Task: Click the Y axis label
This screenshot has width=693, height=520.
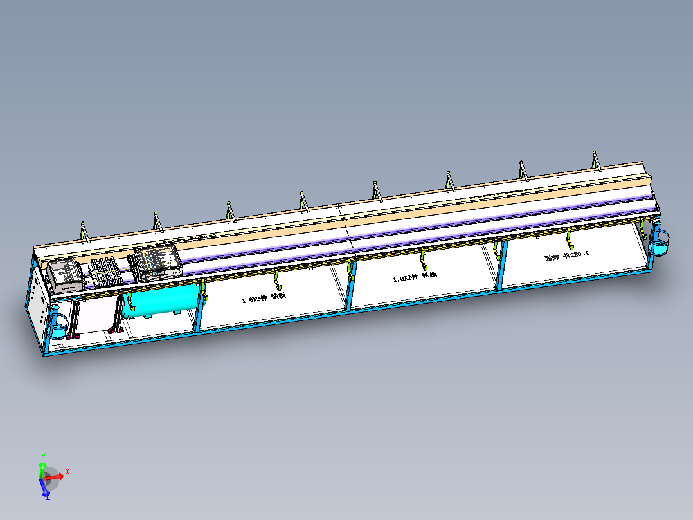Action: 44,455
